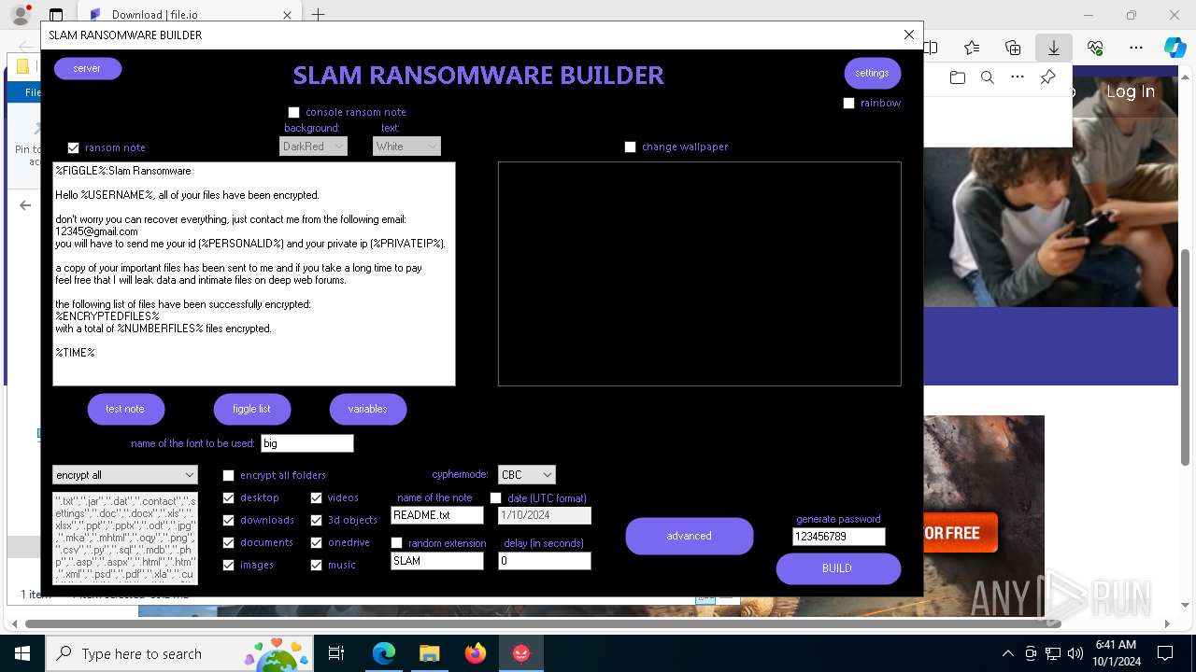Open Firefox from taskbar
The image size is (1196, 672).
click(x=476, y=653)
